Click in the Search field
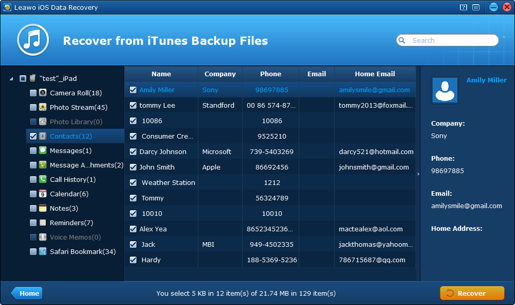This screenshot has height=305, width=515. 448,40
